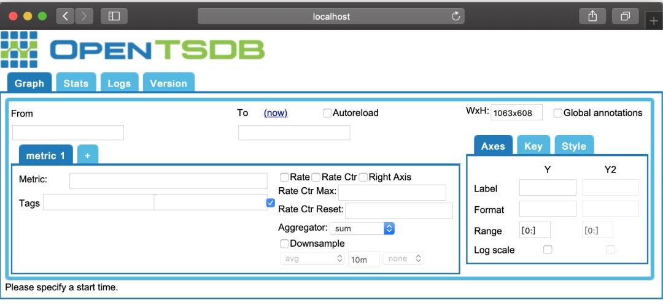663x305 pixels.
Task: Click the OpenTSDB logo
Action: [133, 50]
